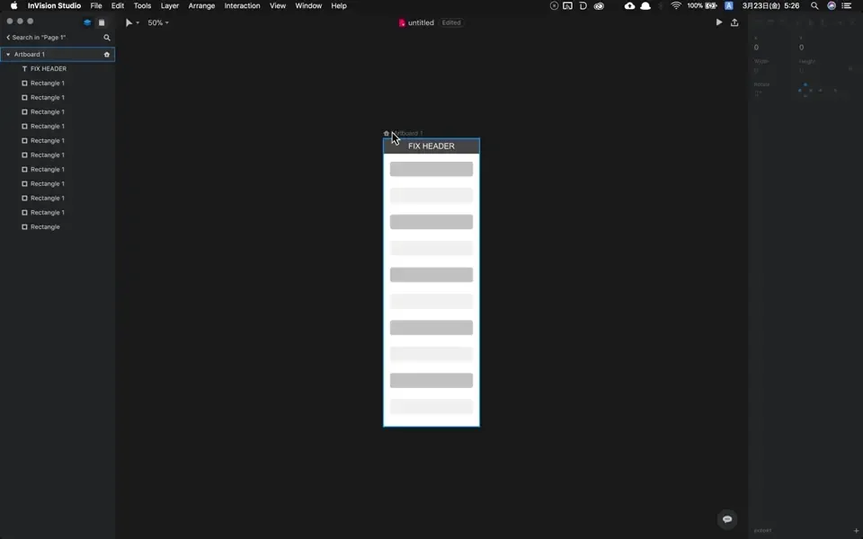The width and height of the screenshot is (863, 539).
Task: Go back from Search in "Page 1"
Action: pos(8,38)
